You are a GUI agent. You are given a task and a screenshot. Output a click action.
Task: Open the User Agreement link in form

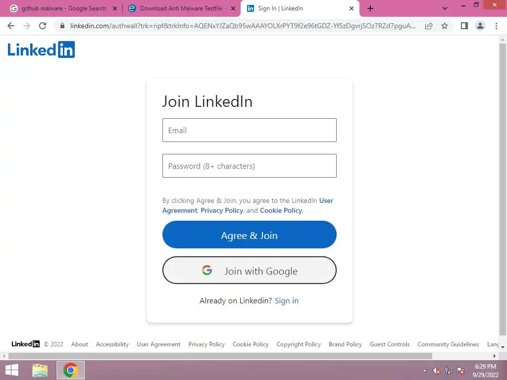248,205
